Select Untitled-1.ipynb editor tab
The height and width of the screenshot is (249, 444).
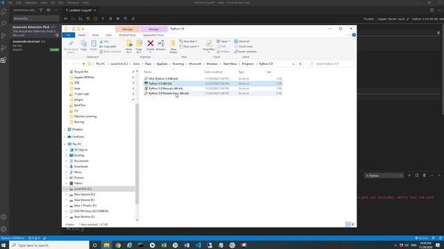(80, 10)
